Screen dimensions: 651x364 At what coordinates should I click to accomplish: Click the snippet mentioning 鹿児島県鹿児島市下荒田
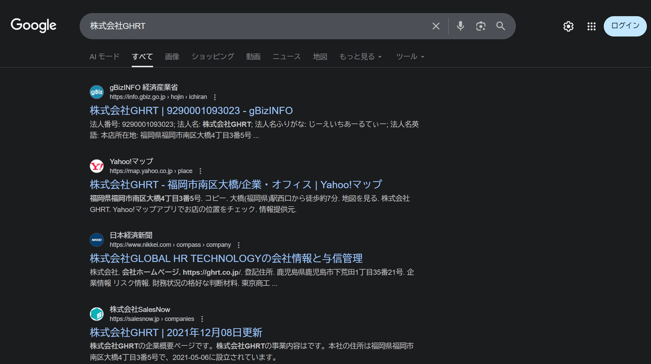[252, 278]
